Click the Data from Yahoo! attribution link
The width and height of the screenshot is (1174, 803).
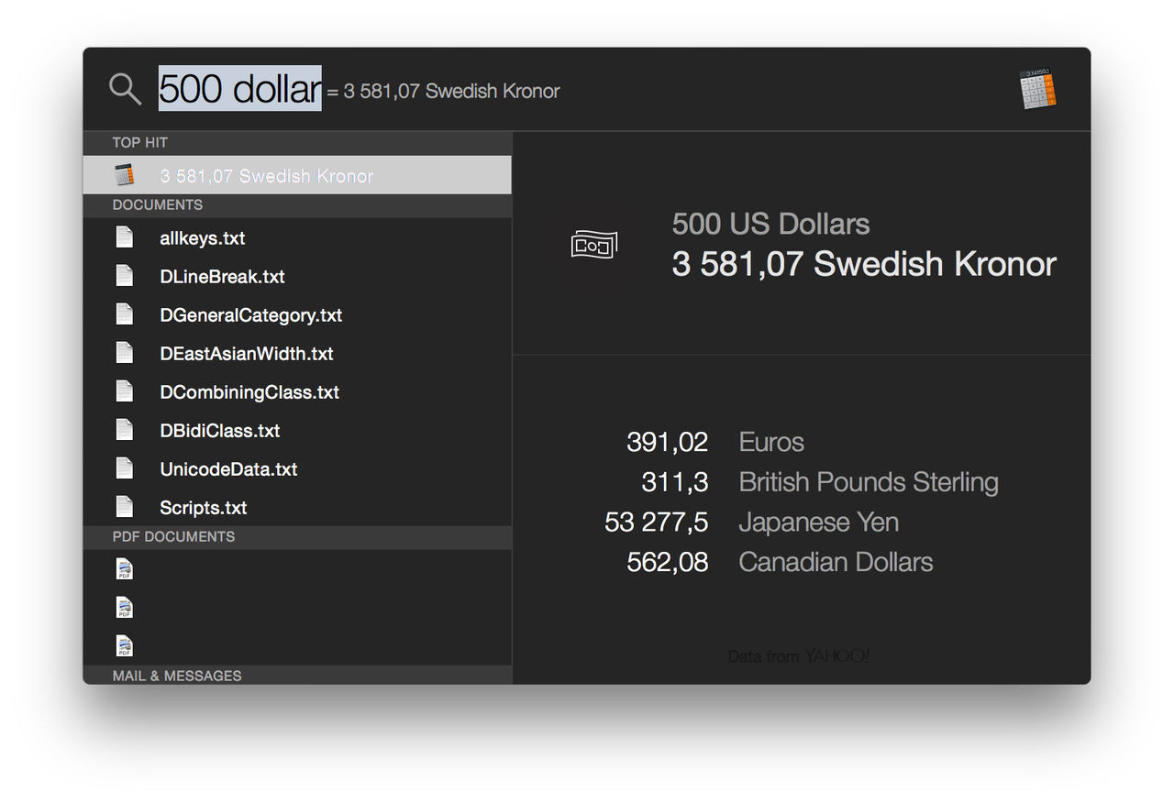pyautogui.click(x=798, y=656)
